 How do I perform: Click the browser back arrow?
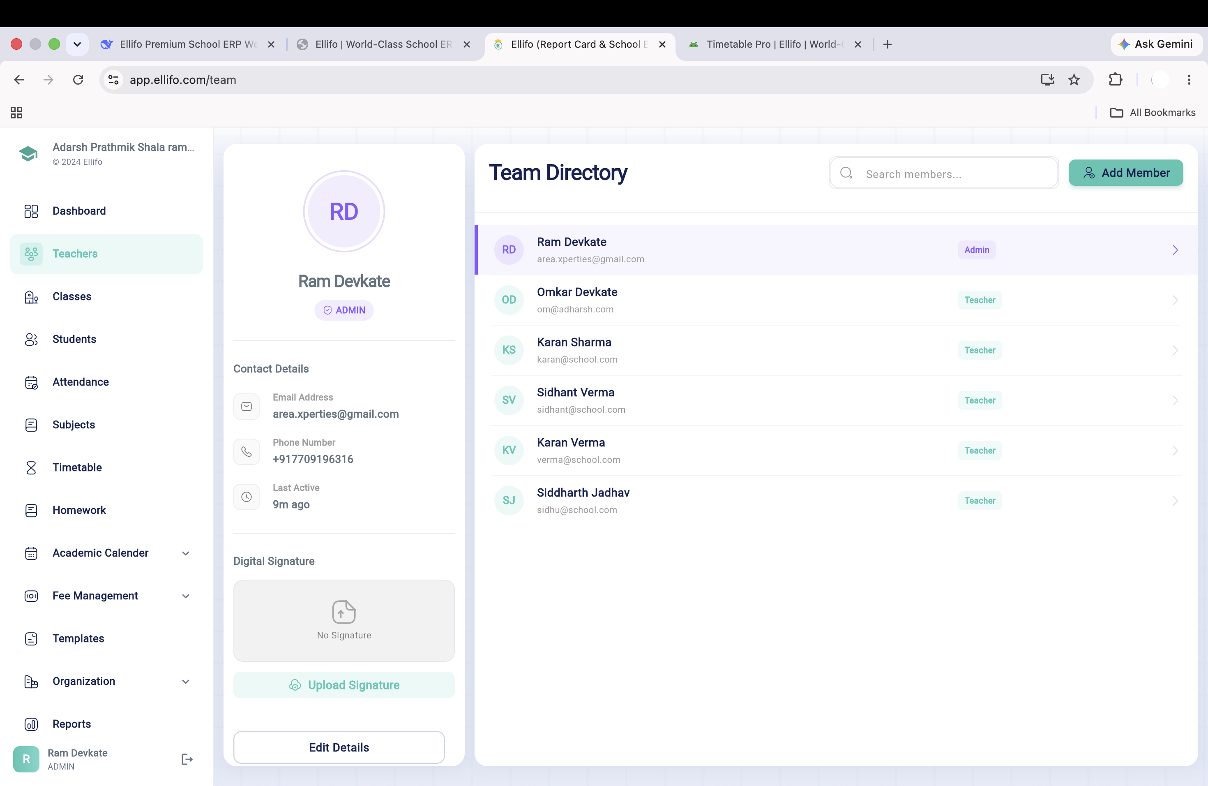click(x=19, y=80)
